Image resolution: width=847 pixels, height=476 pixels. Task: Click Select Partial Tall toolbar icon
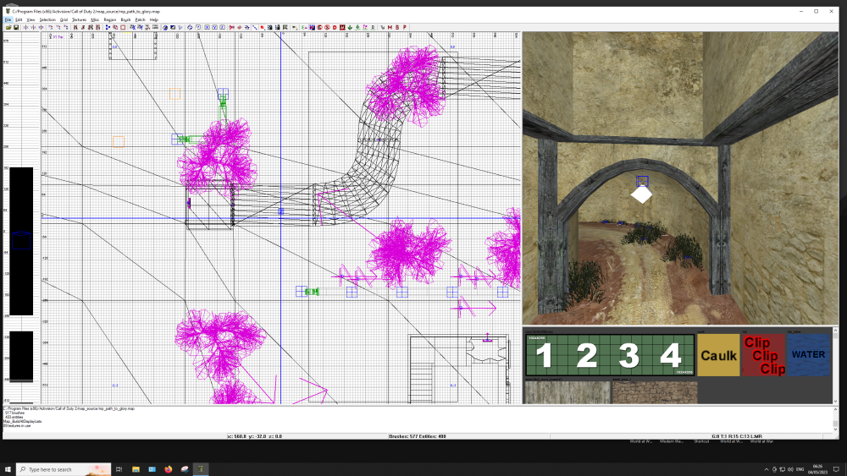91,27
